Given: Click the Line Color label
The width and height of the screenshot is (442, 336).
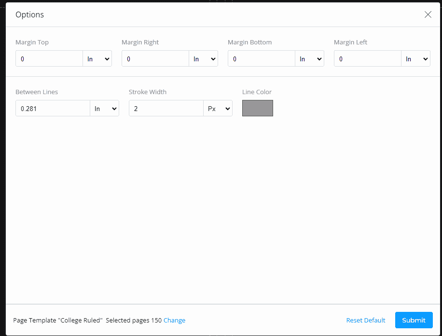Looking at the screenshot, I should 257,92.
